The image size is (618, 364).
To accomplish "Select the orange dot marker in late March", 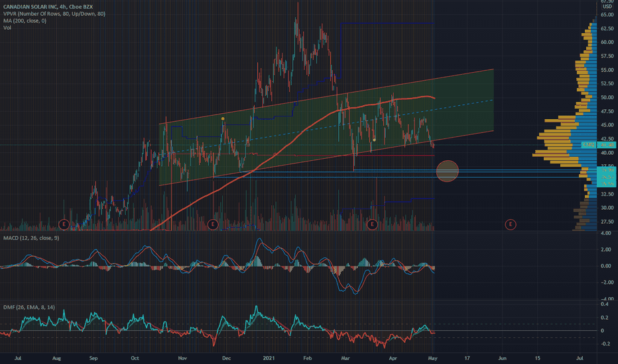I will pyautogui.click(x=374, y=140).
